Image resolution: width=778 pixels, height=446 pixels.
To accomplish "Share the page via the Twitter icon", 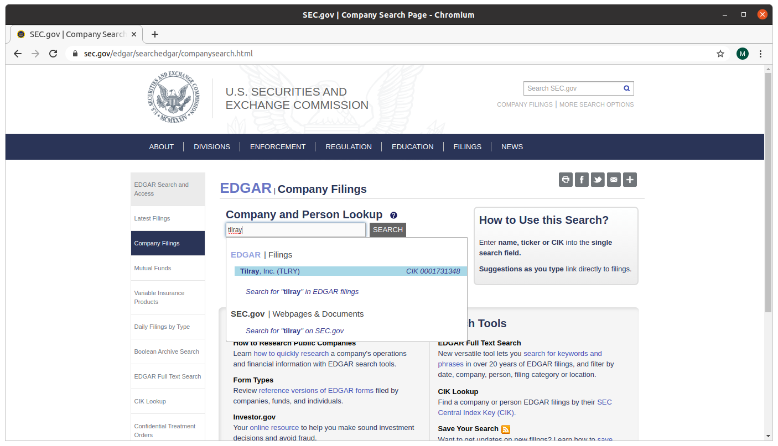I will (x=598, y=180).
